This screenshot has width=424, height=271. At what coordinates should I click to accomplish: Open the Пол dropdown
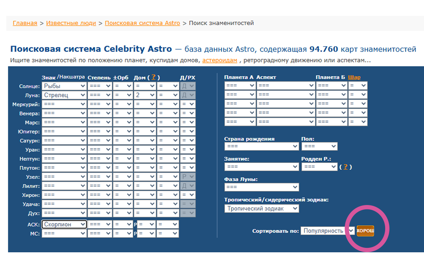[x=319, y=146]
